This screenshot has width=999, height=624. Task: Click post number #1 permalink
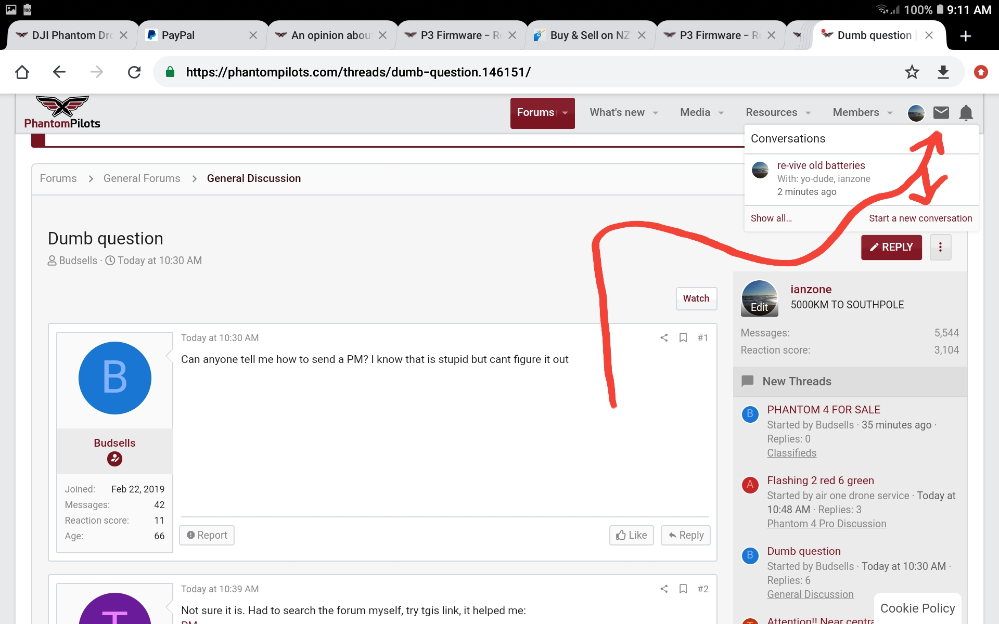[702, 337]
